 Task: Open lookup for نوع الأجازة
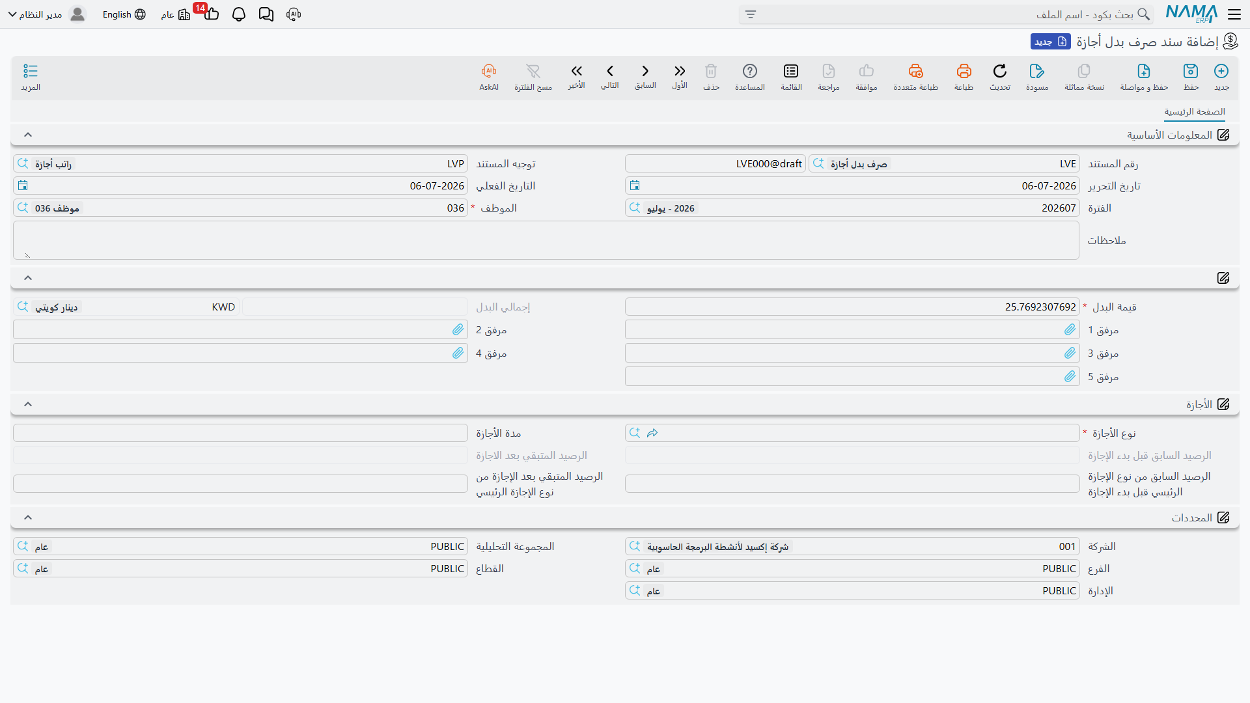(635, 434)
